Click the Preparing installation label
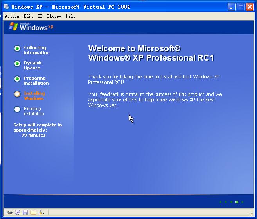 [x=36, y=80]
